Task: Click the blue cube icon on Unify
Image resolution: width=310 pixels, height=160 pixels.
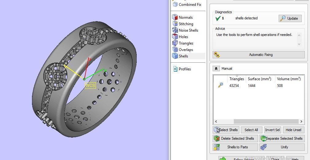Action: 263,147
